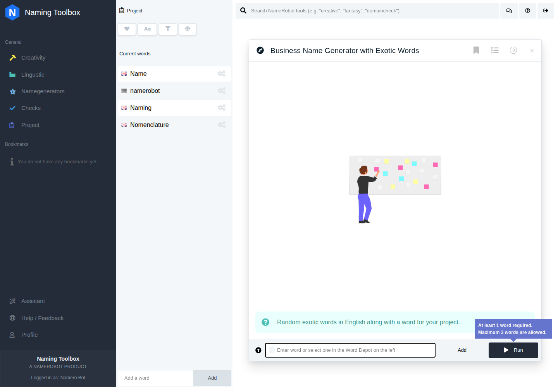This screenshot has height=387, width=558.
Task: Click the Add button below the word list
Action: tap(212, 378)
